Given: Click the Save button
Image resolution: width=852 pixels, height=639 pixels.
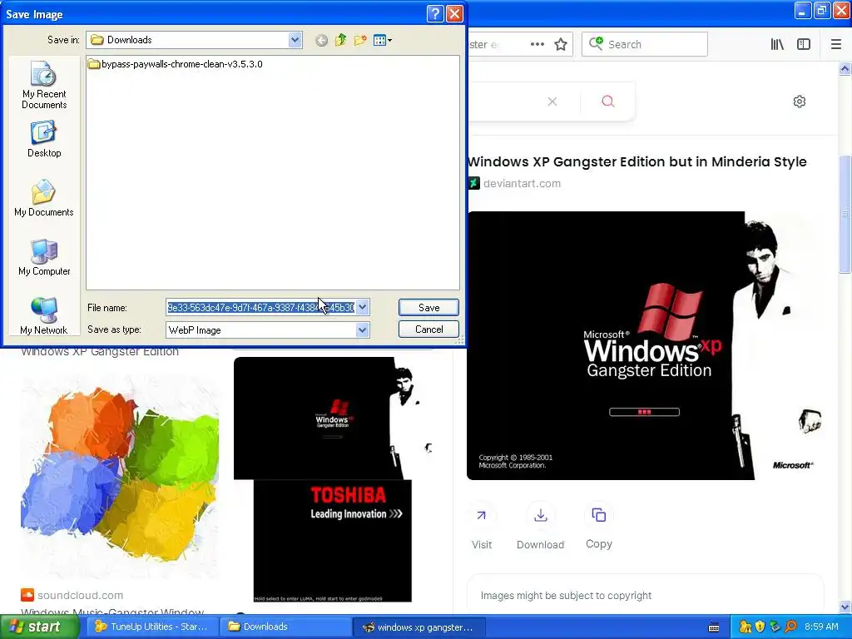Looking at the screenshot, I should point(428,308).
